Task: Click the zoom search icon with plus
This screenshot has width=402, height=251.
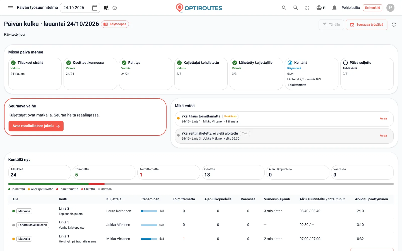Action: (296, 8)
